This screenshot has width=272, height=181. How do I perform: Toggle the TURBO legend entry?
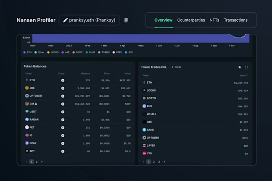coord(104,52)
